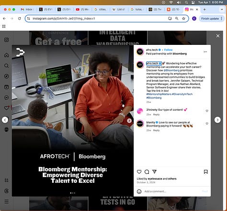Go back in browser history
This screenshot has height=211, width=227.
4,19
